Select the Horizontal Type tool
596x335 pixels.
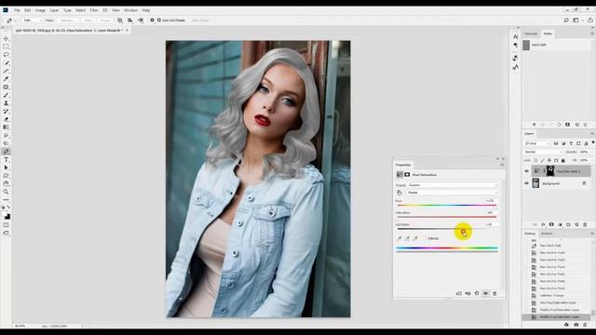pyautogui.click(x=7, y=160)
